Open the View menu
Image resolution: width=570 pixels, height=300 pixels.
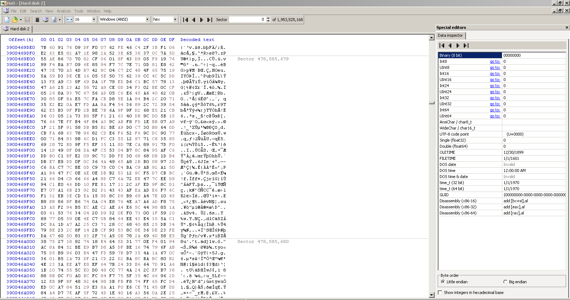[49, 11]
